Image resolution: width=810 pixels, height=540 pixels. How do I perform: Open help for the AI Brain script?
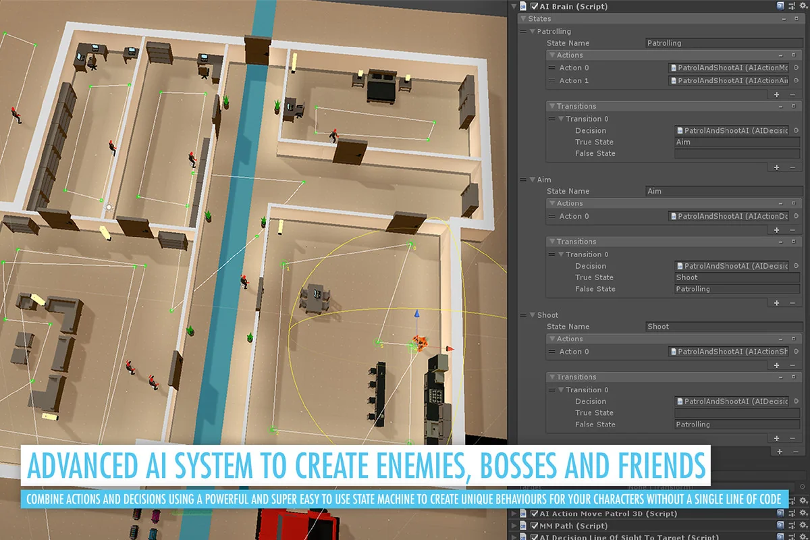(780, 6)
